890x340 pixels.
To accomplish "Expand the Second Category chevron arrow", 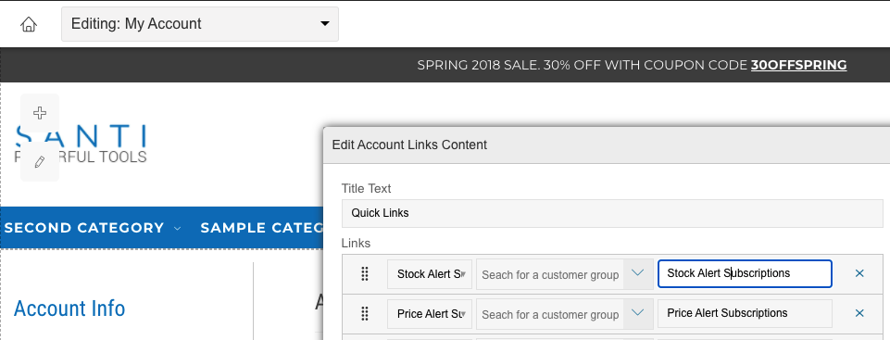I will point(177,228).
